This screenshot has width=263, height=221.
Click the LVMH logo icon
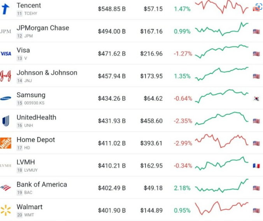pos(6,166)
